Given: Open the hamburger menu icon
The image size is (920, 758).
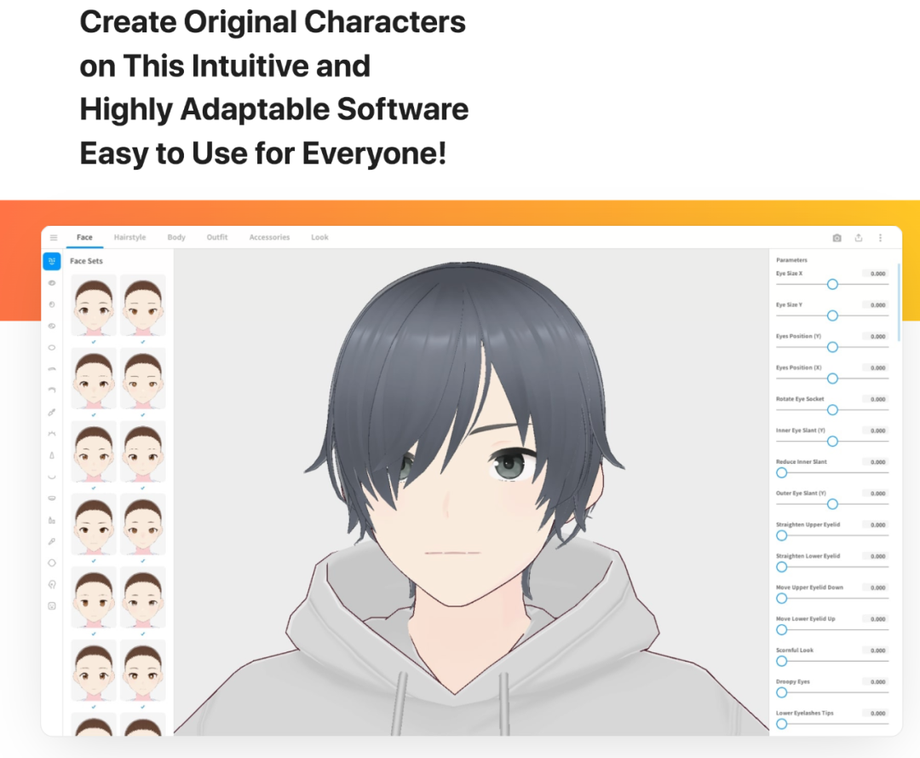Looking at the screenshot, I should tap(54, 238).
